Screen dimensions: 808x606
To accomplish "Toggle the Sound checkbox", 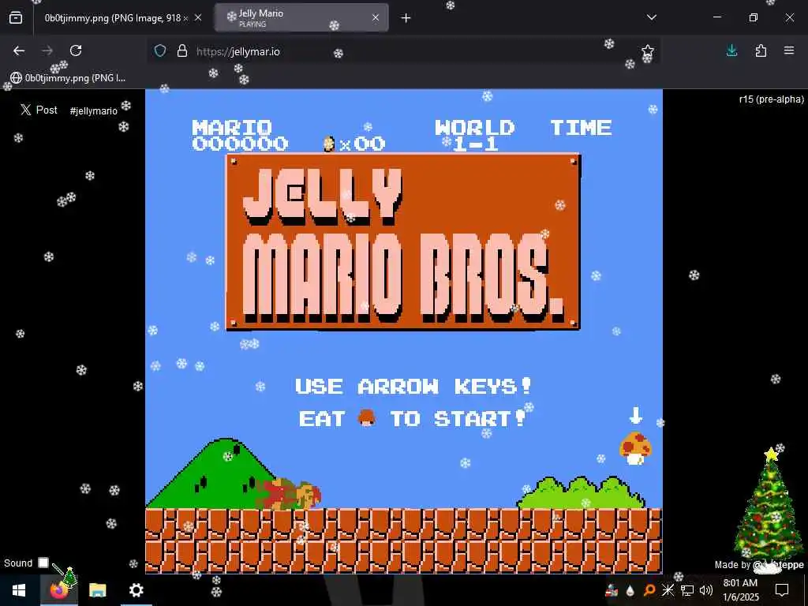I will tap(43, 563).
